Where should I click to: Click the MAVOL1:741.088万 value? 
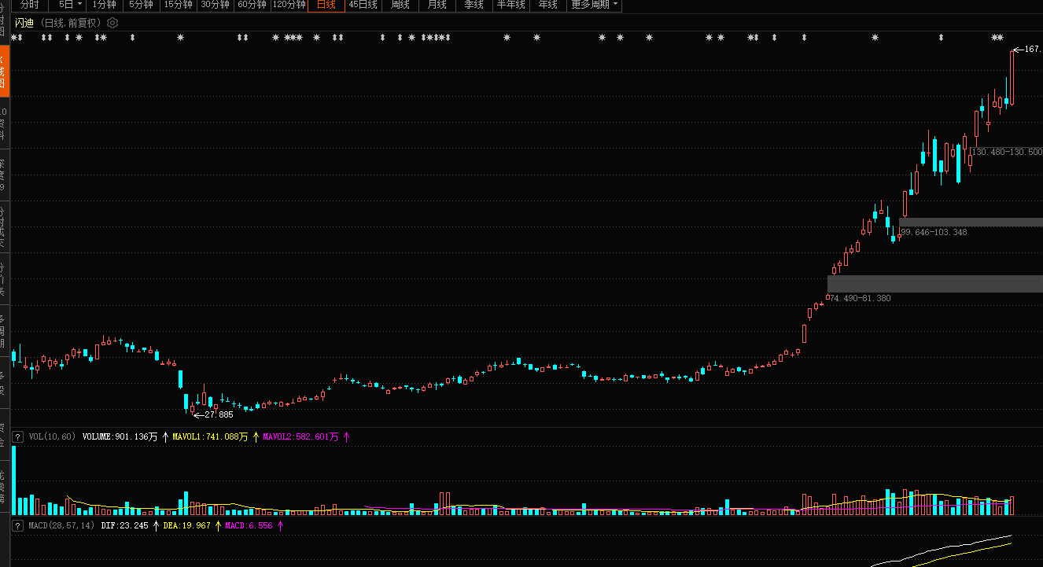pos(210,436)
